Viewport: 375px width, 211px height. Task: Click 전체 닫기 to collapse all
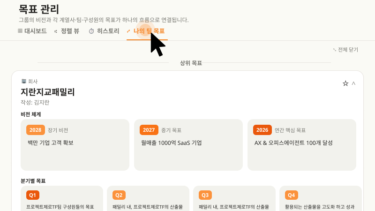345,50
